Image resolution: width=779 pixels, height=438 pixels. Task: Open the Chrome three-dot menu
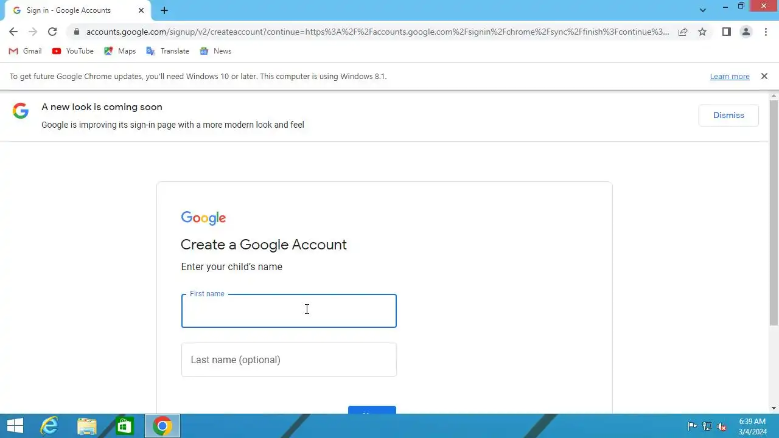766,32
